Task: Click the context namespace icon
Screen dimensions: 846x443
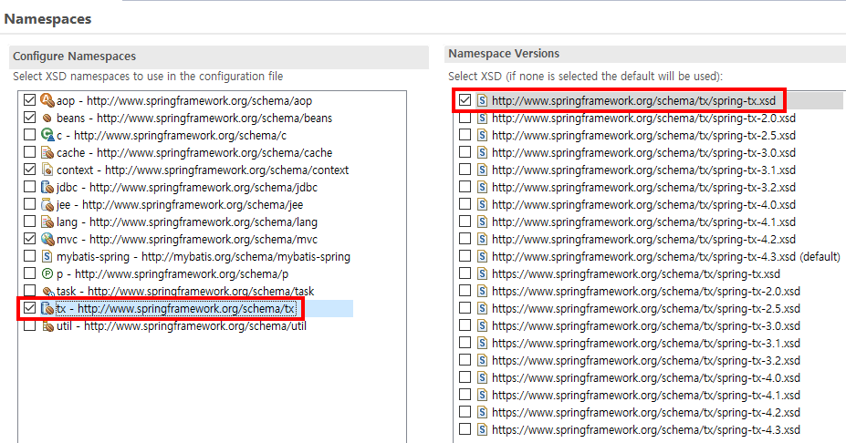Action: (47, 170)
